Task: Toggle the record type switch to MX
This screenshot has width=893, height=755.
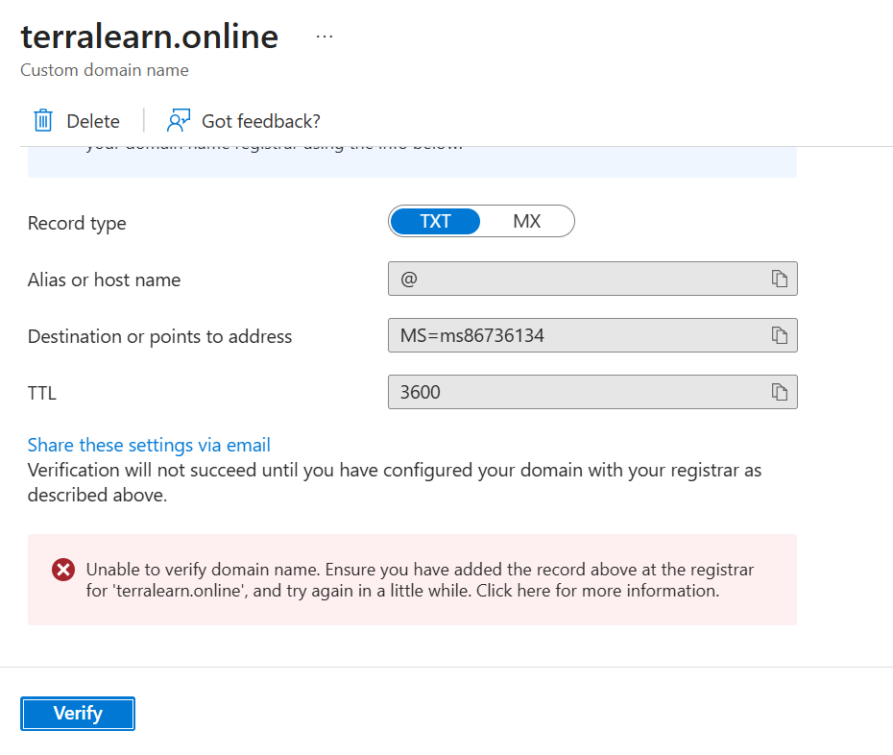Action: [x=527, y=221]
